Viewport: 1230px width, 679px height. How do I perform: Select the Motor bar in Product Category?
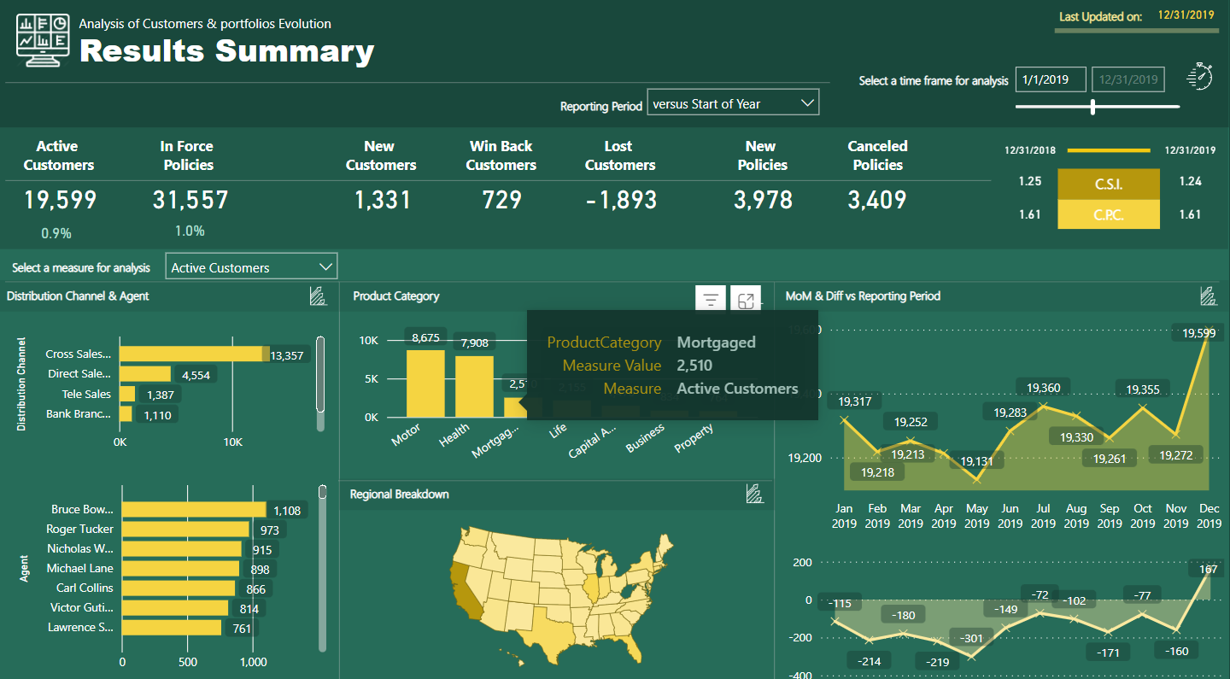point(425,383)
